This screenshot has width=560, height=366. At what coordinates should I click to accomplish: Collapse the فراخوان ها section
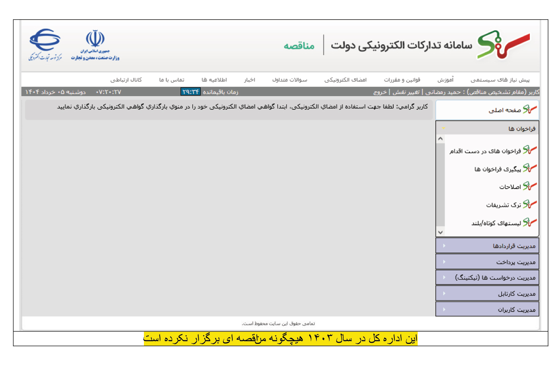(487, 128)
